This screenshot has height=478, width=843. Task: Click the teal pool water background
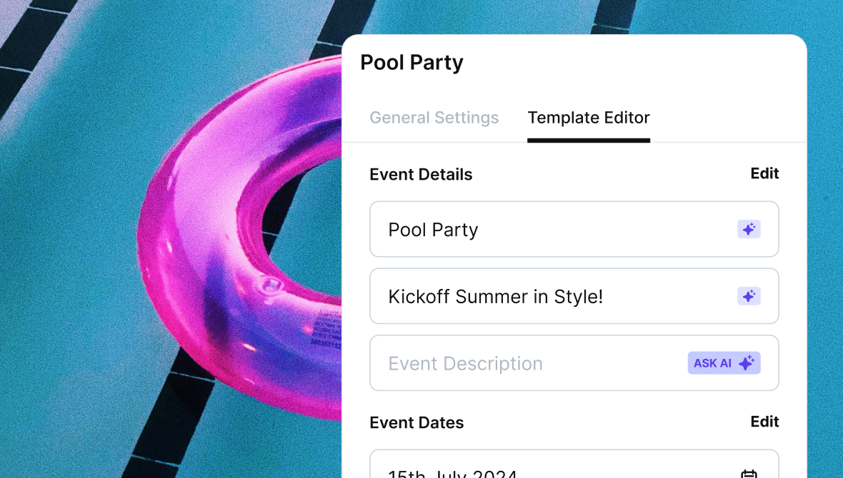81,242
